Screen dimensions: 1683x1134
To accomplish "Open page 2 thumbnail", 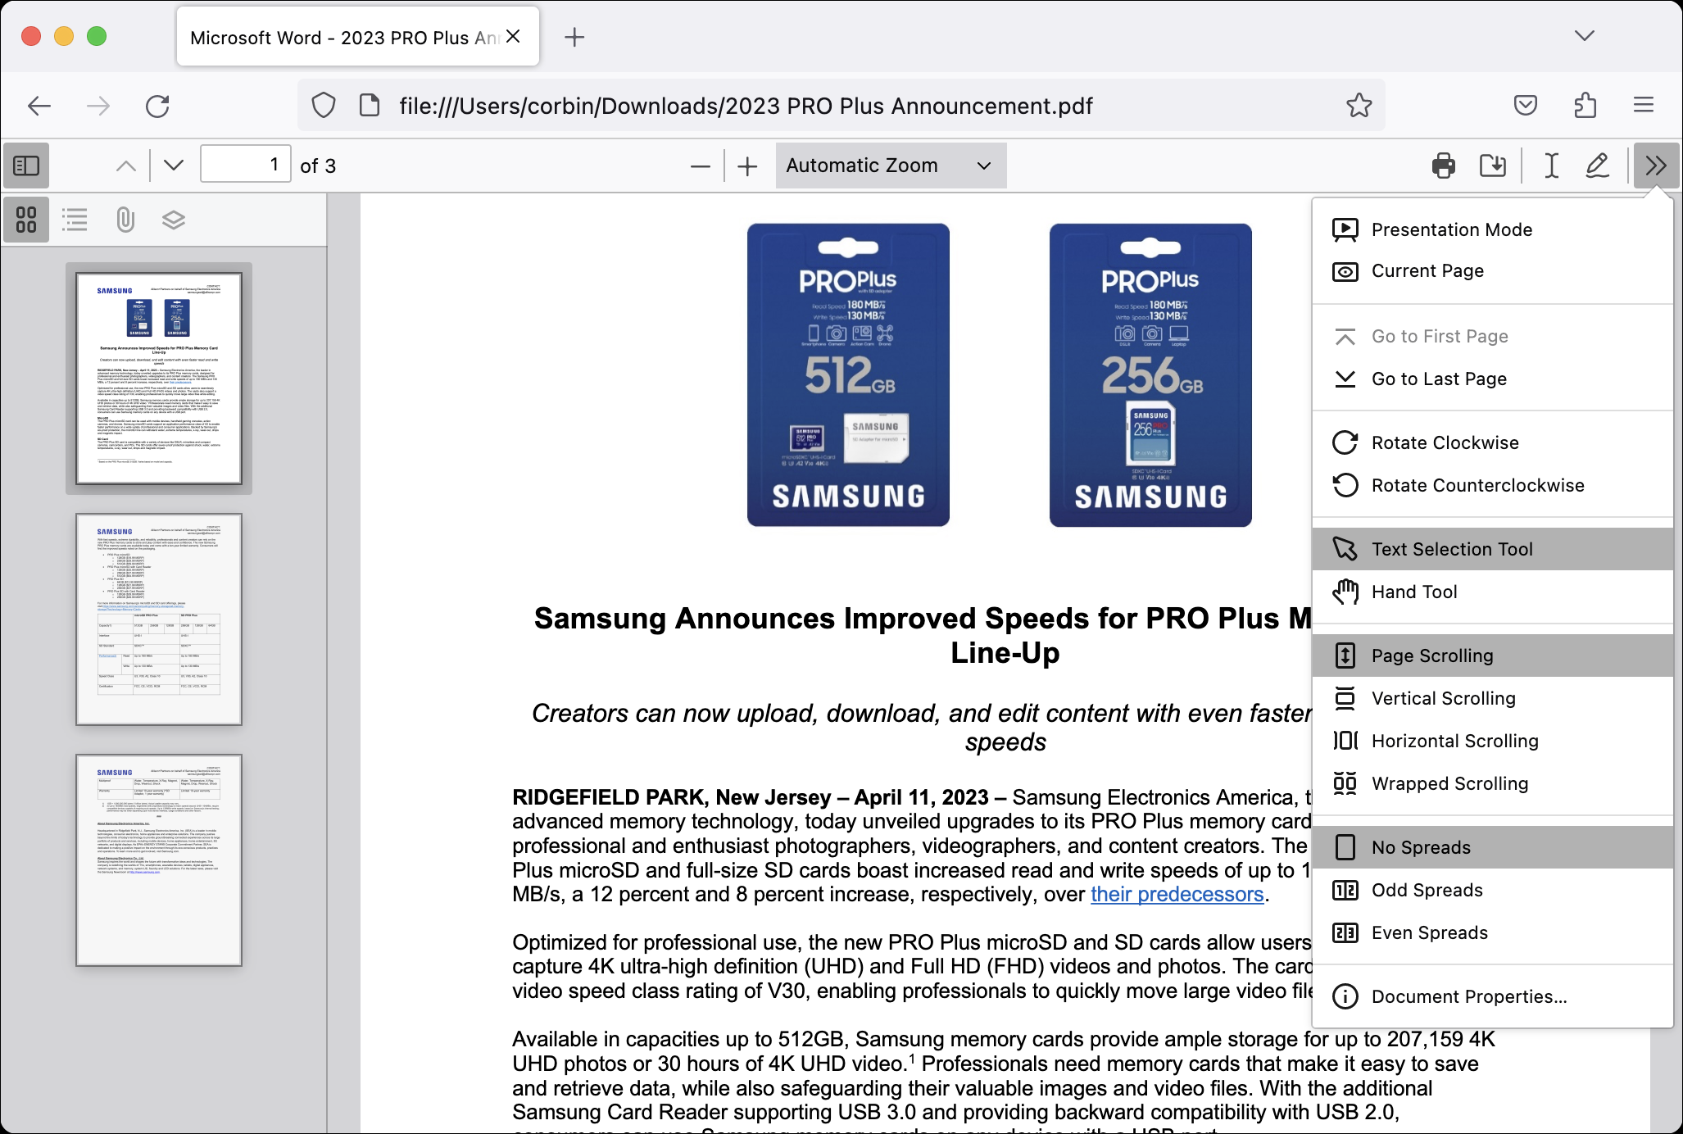I will click(x=159, y=619).
